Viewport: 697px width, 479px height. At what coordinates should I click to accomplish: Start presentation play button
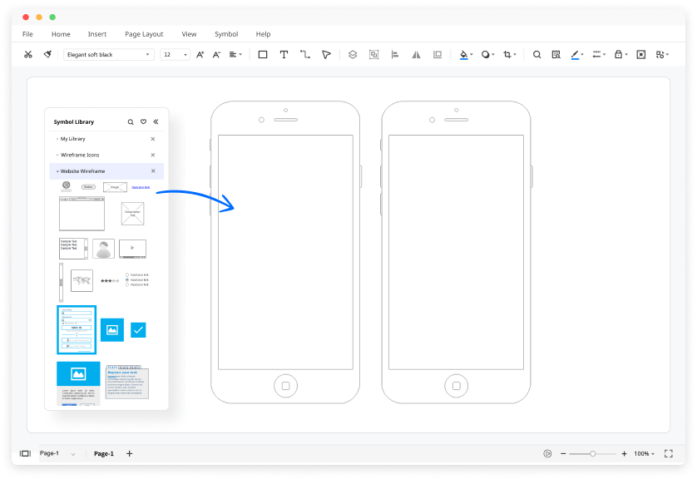click(x=547, y=454)
